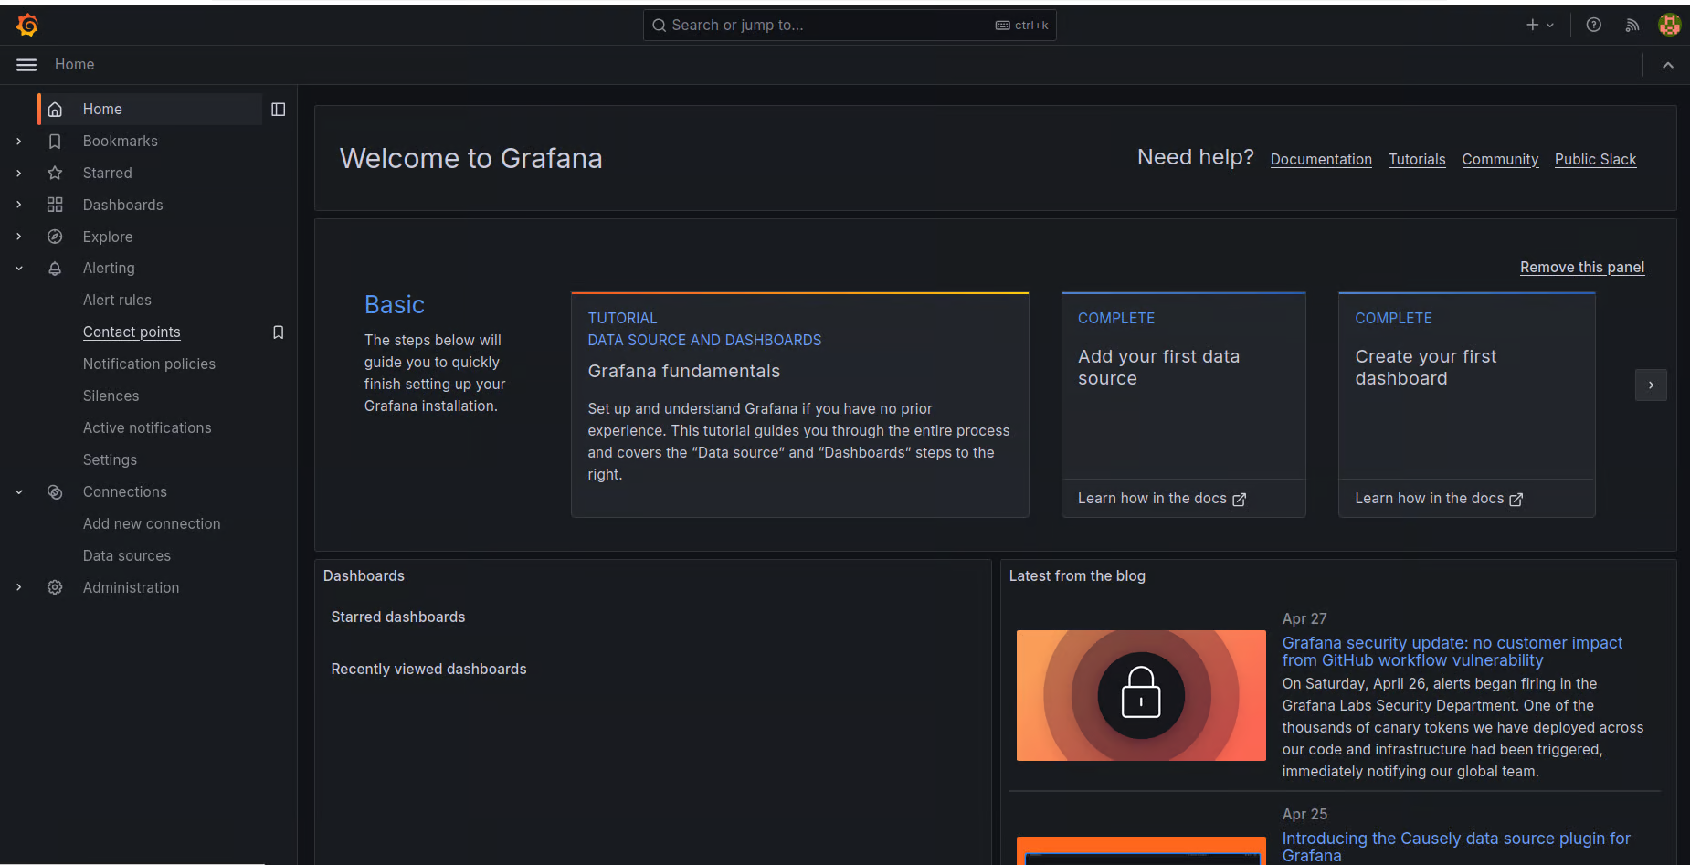The height and width of the screenshot is (865, 1690).
Task: Show next setup steps with right arrow
Action: click(x=1651, y=385)
